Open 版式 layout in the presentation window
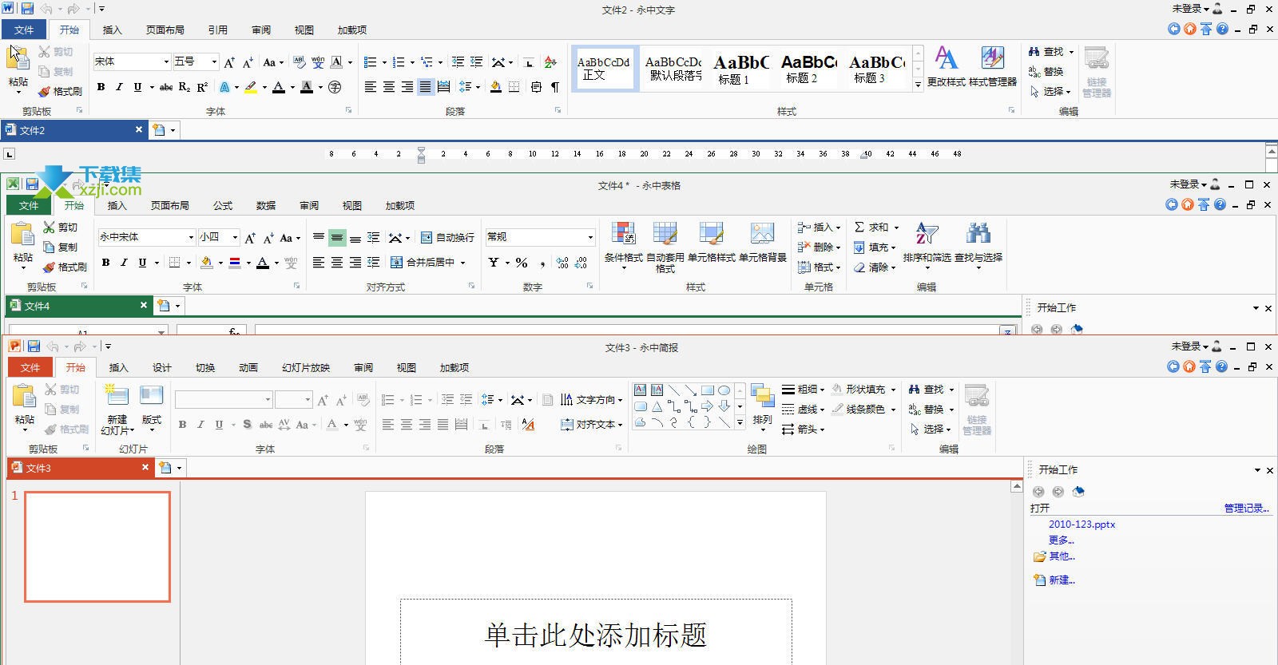 pos(152,409)
